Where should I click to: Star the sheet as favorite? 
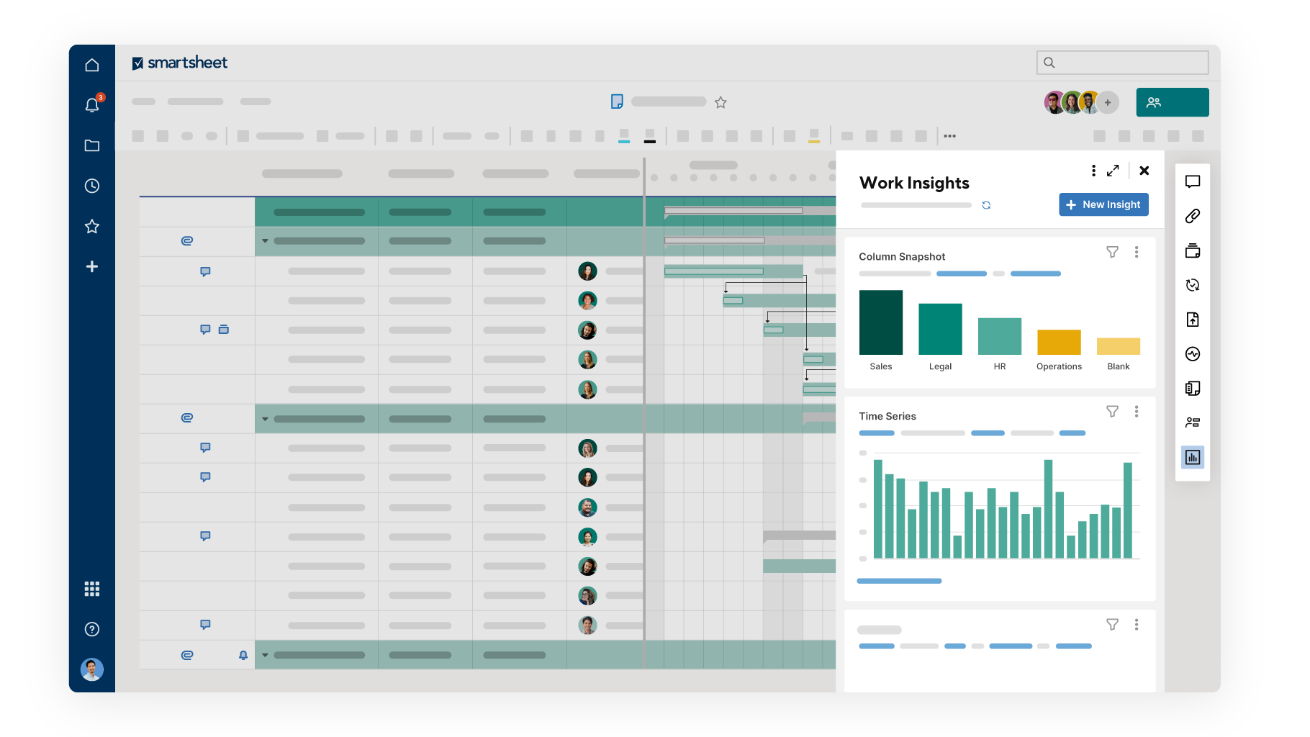[720, 102]
